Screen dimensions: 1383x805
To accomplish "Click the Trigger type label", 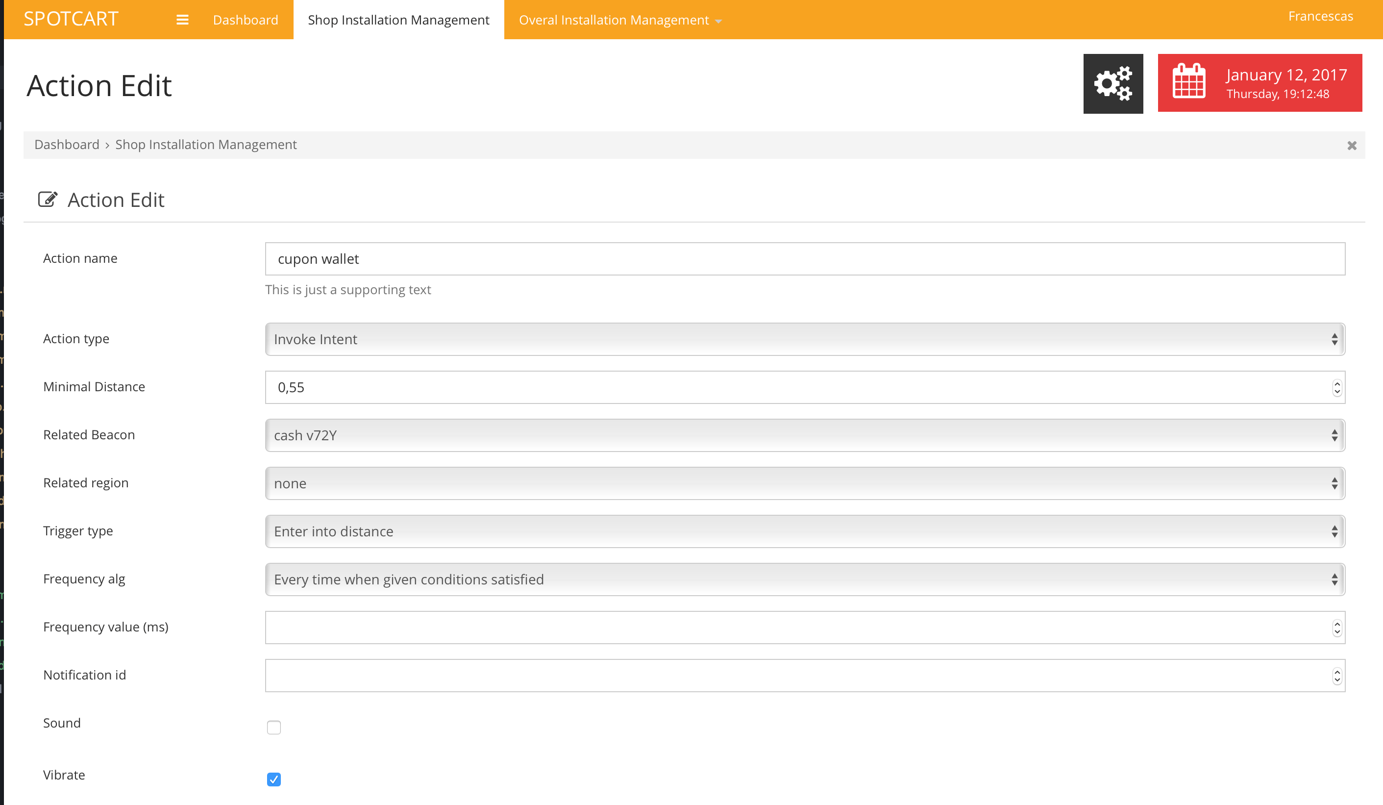I will [x=78, y=531].
